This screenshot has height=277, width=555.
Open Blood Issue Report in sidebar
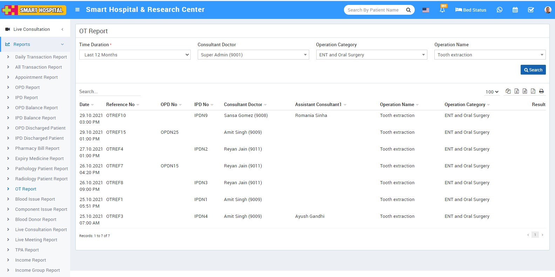point(35,199)
